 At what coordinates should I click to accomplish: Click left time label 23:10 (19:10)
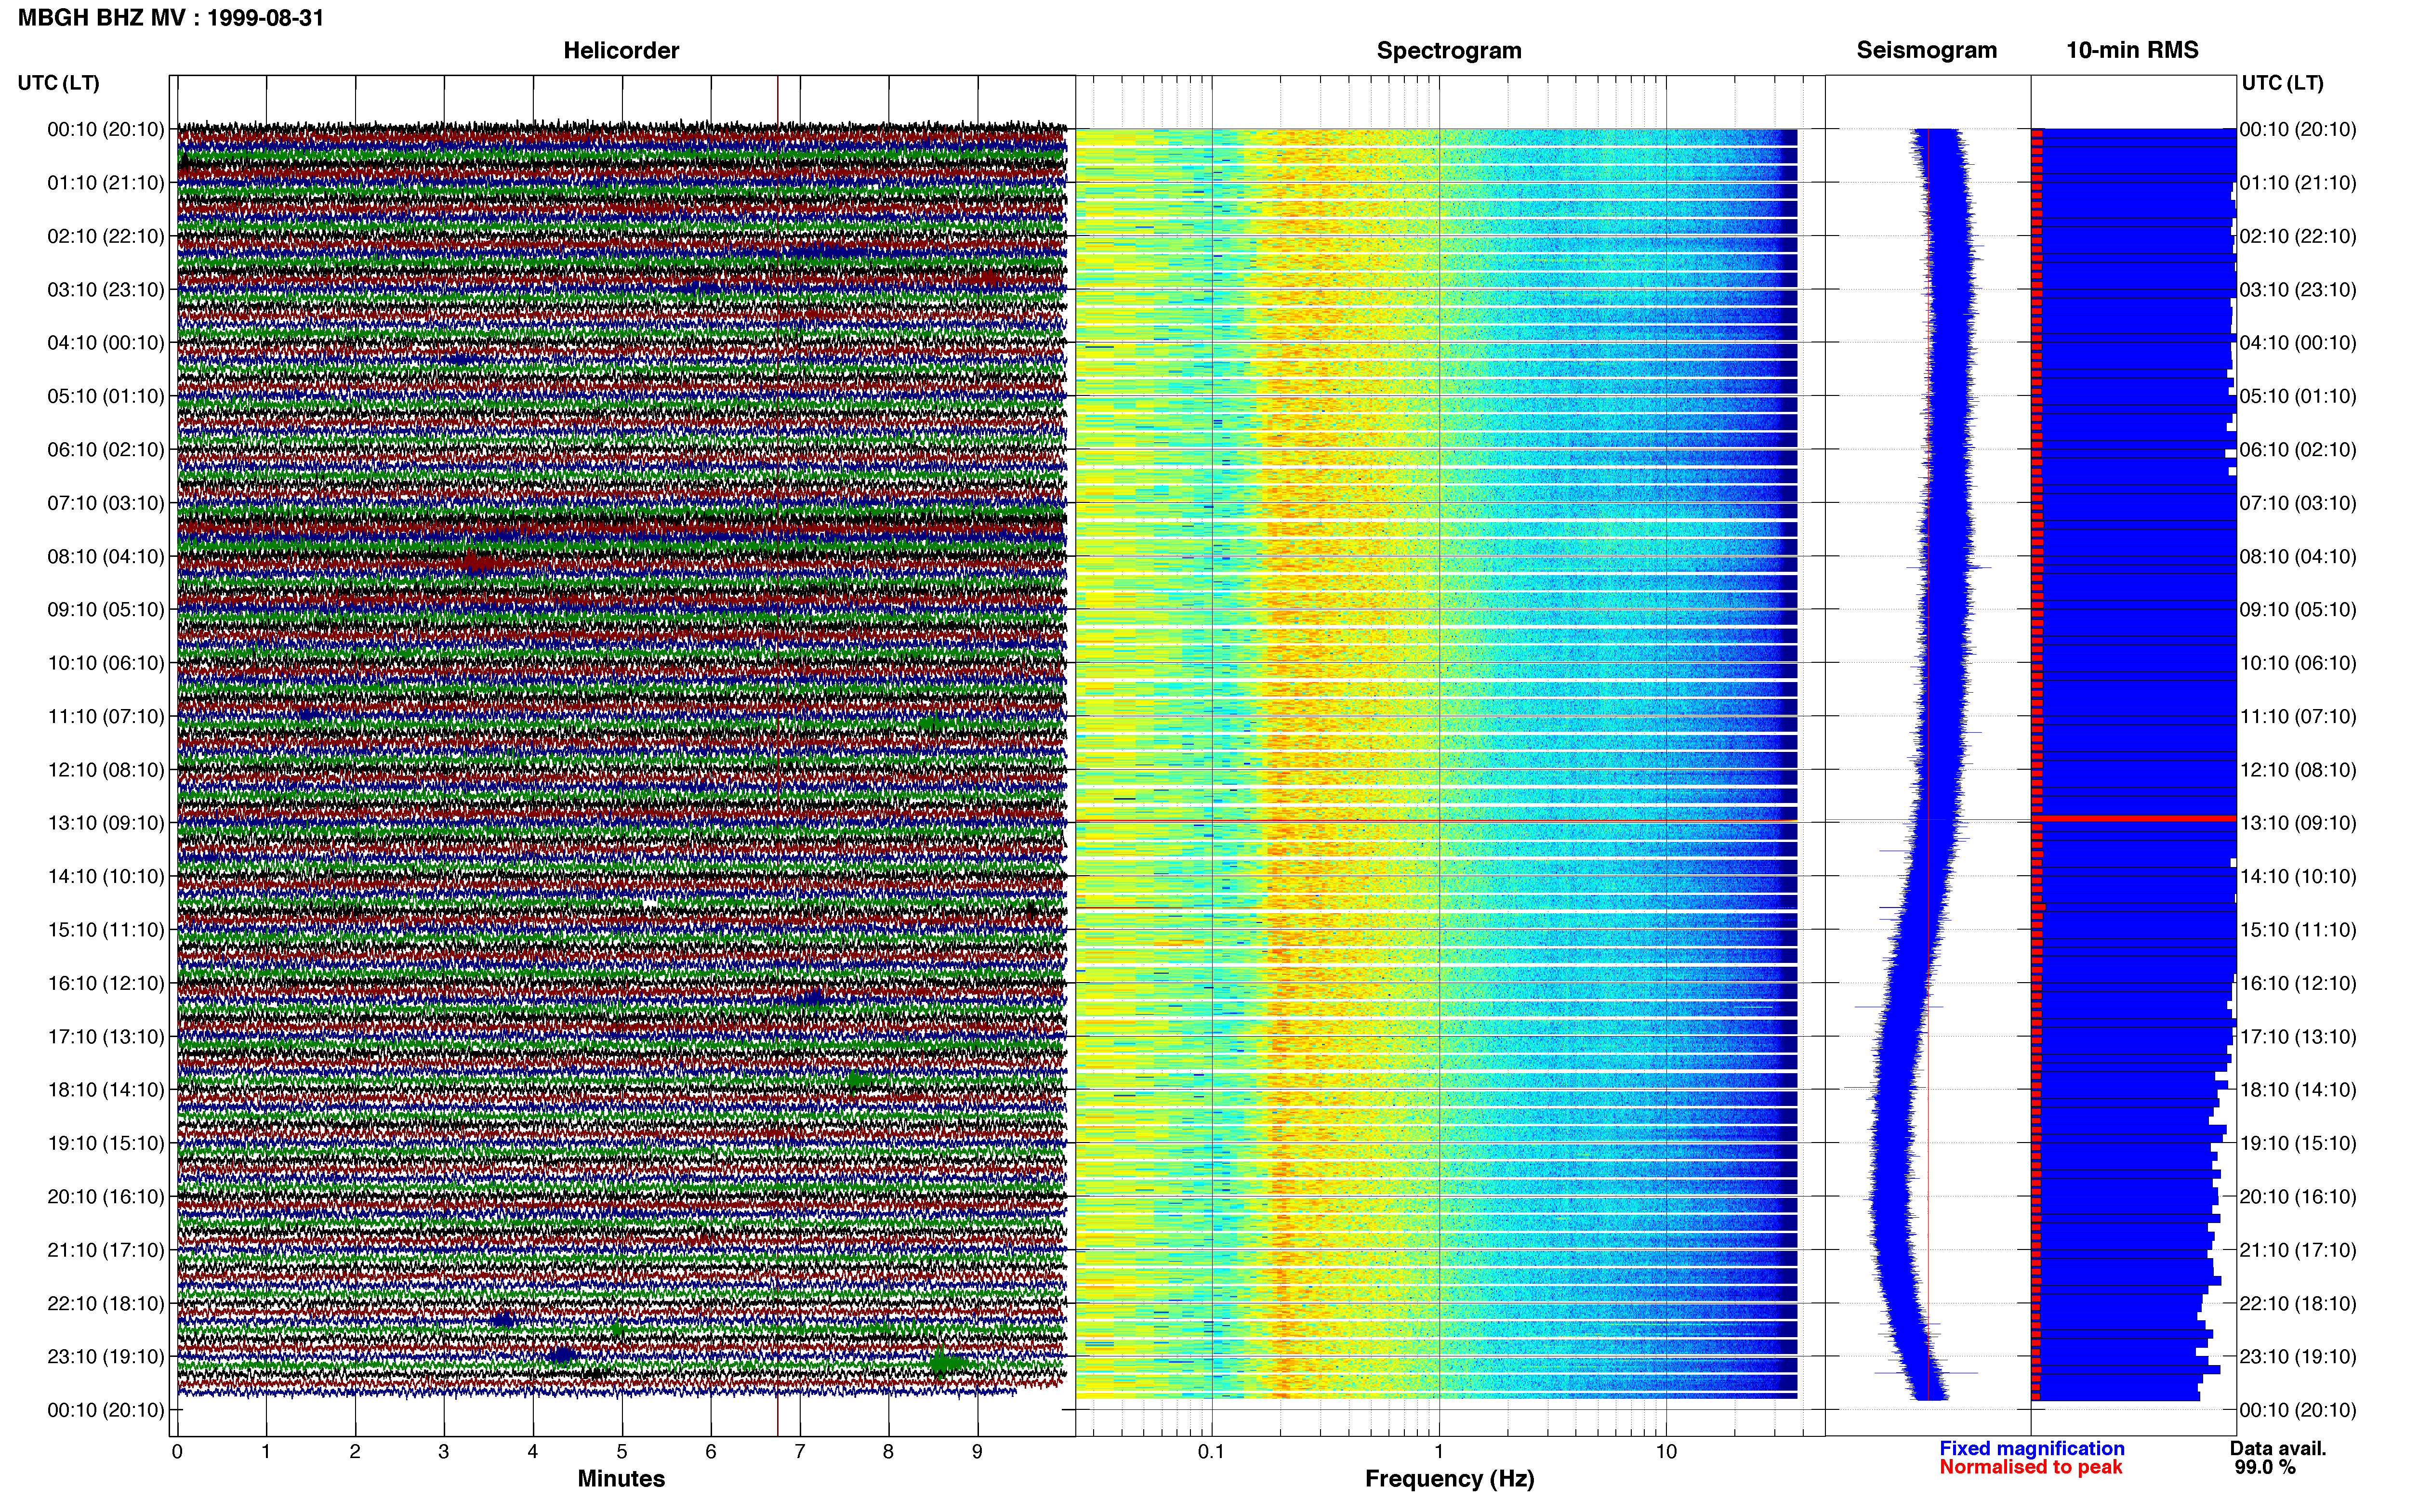106,1356
